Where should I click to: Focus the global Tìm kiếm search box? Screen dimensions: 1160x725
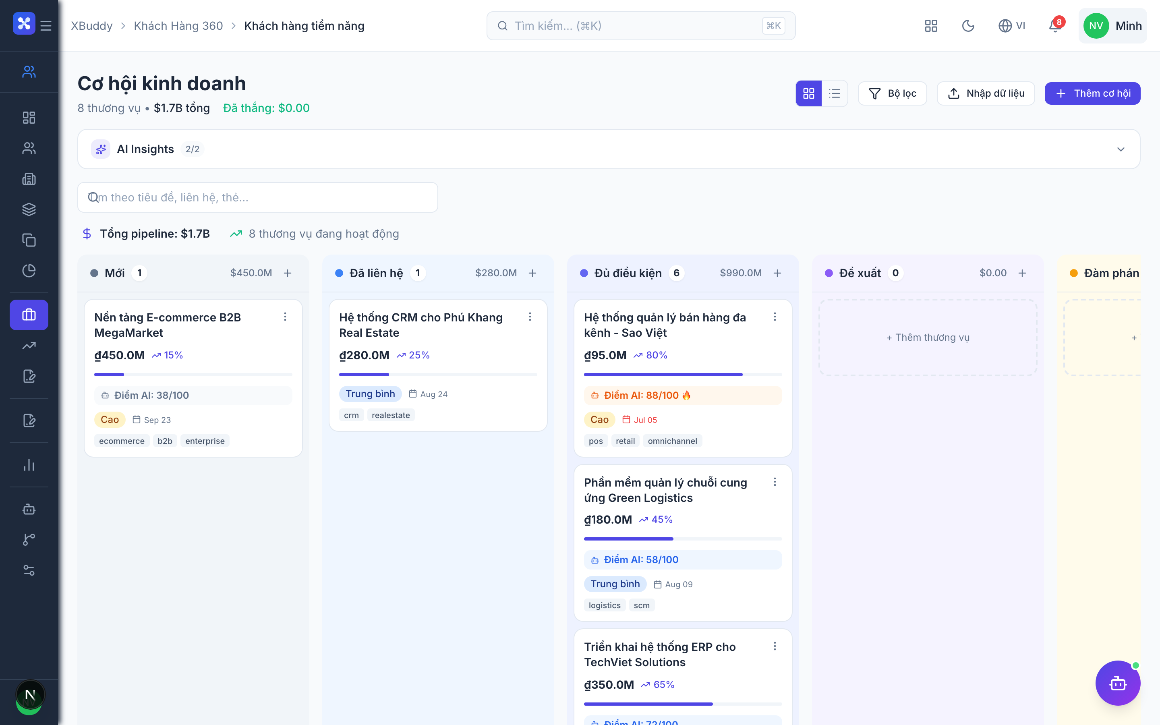coord(641,25)
